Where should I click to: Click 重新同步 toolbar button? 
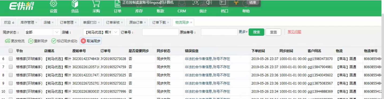coord(38,41)
